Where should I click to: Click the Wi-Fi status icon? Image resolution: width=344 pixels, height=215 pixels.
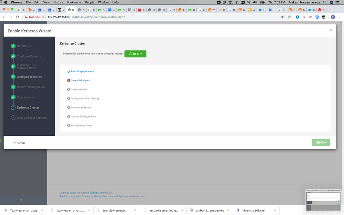coord(249,2)
